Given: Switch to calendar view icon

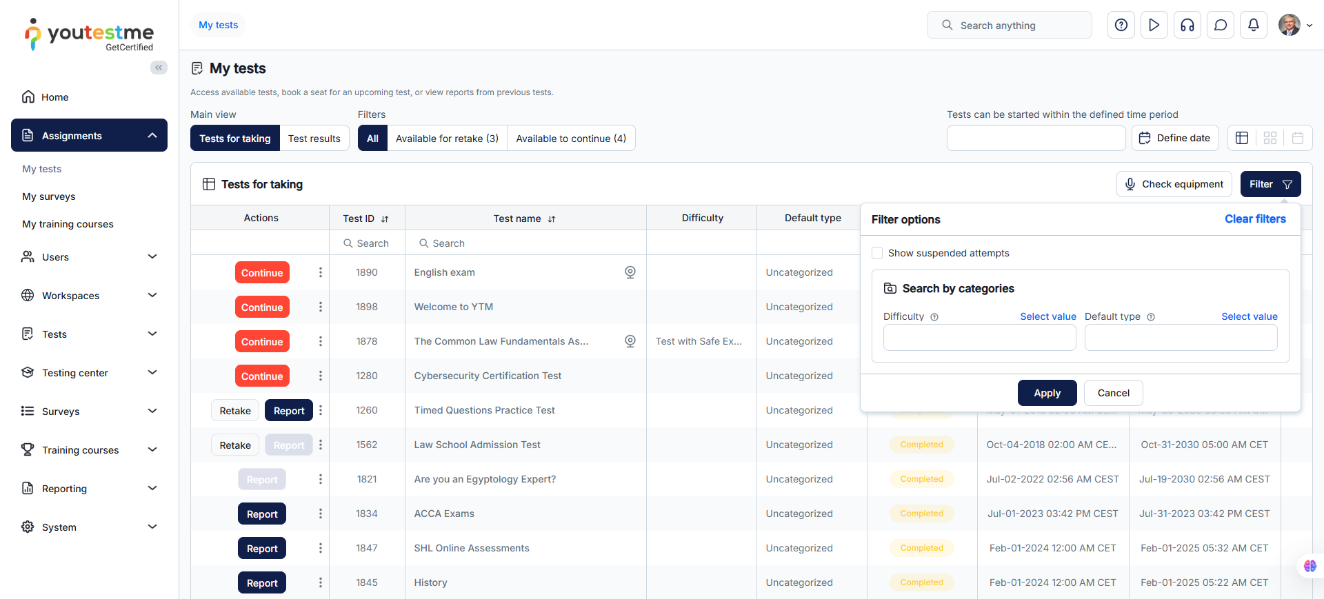Looking at the screenshot, I should (1298, 138).
